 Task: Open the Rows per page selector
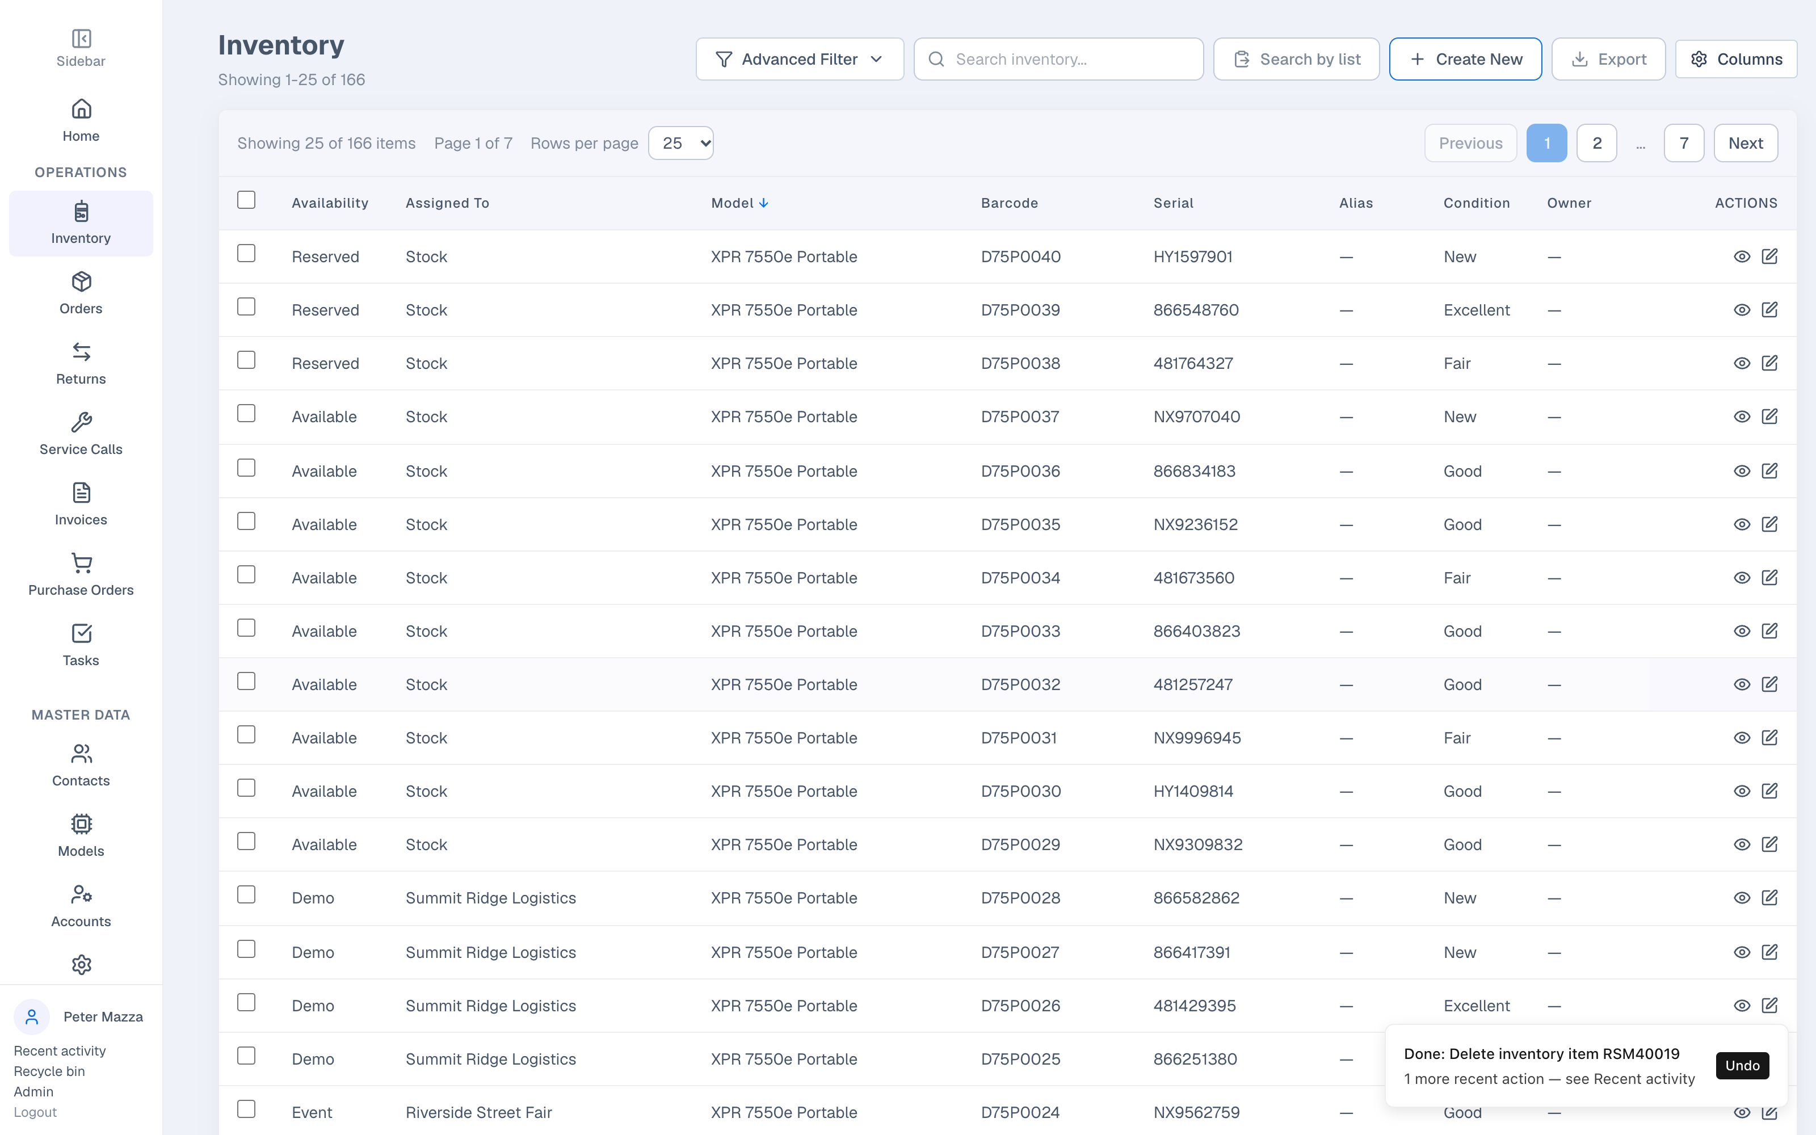coord(680,144)
